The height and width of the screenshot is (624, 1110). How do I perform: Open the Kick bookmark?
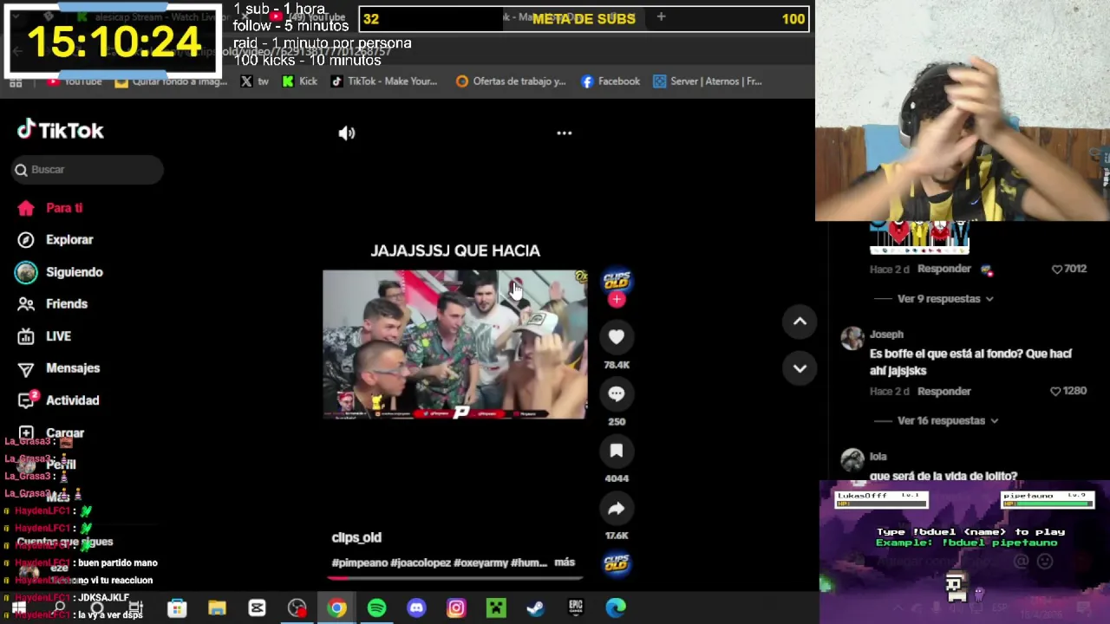point(300,81)
